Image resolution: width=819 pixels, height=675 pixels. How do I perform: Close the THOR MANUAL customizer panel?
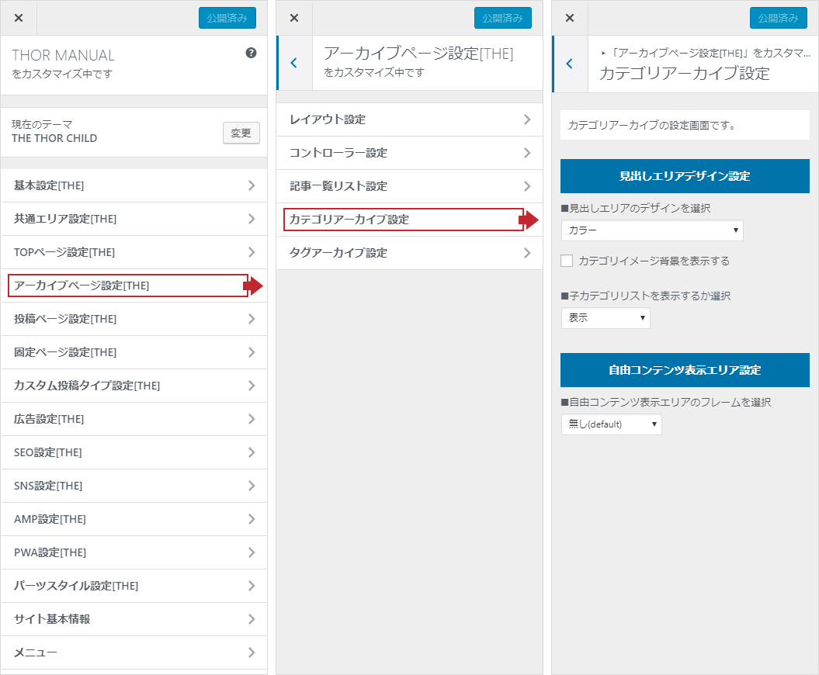(19, 18)
